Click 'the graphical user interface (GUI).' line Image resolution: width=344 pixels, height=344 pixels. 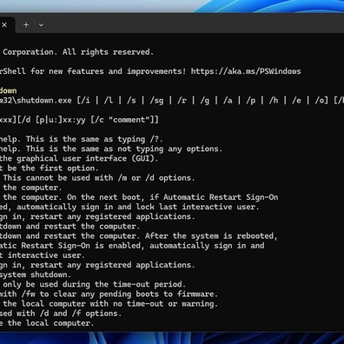[79, 159]
